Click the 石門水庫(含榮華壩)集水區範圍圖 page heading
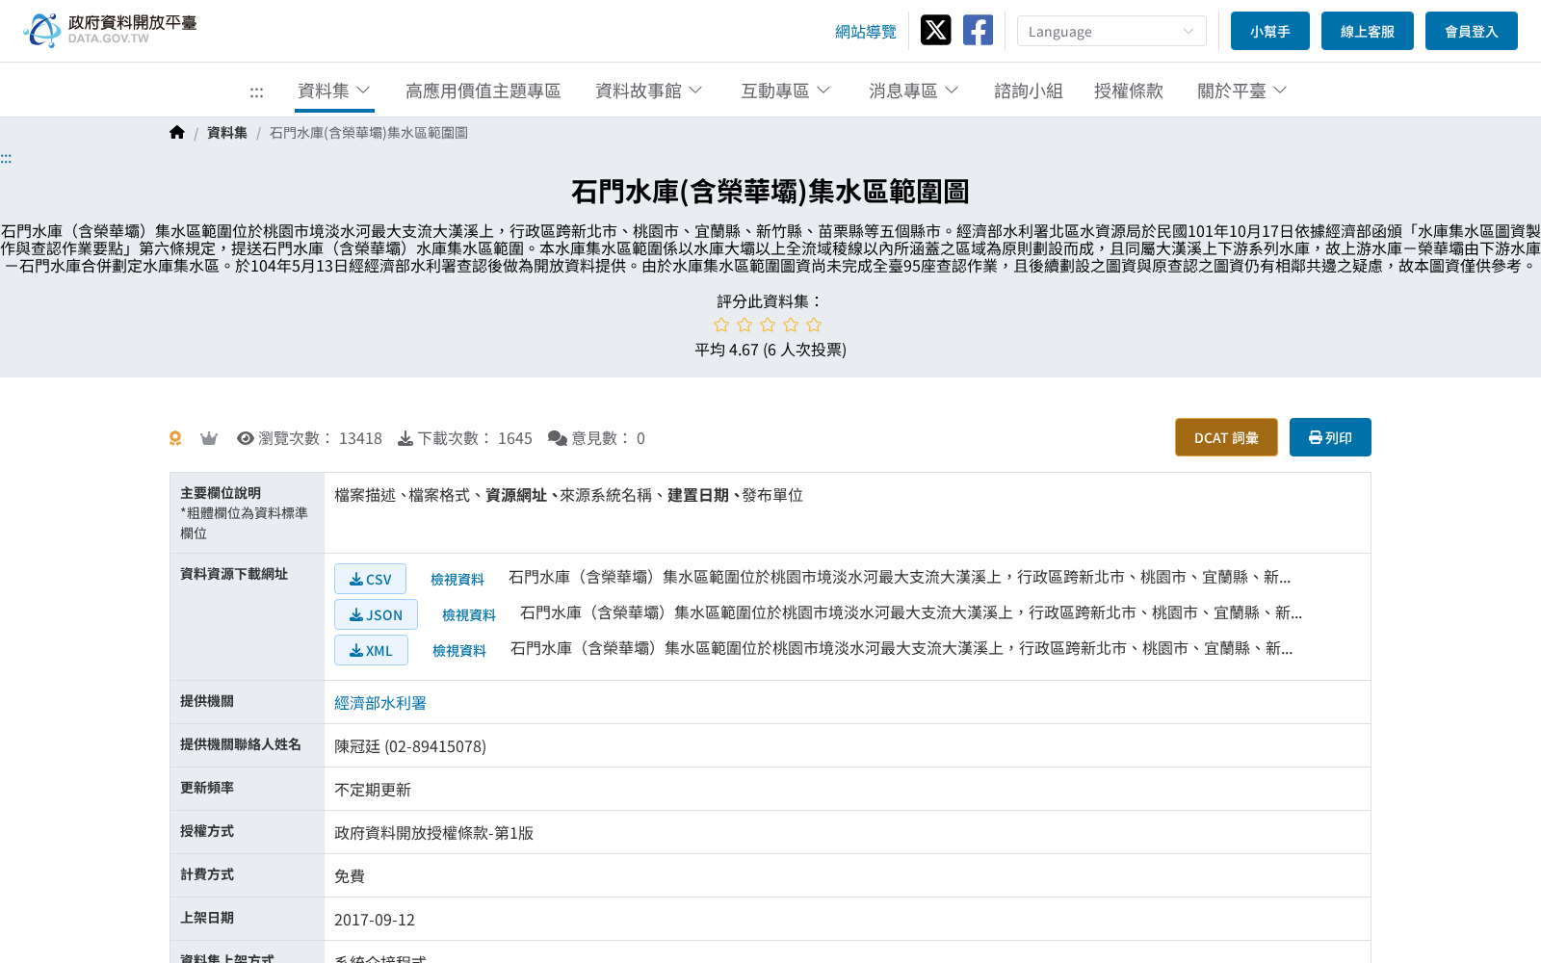This screenshot has height=963, width=1541. pyautogui.click(x=770, y=192)
